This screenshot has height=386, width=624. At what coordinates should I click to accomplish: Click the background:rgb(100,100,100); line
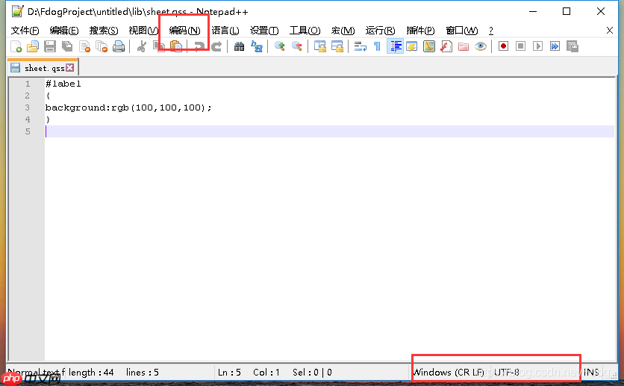pyautogui.click(x=128, y=108)
